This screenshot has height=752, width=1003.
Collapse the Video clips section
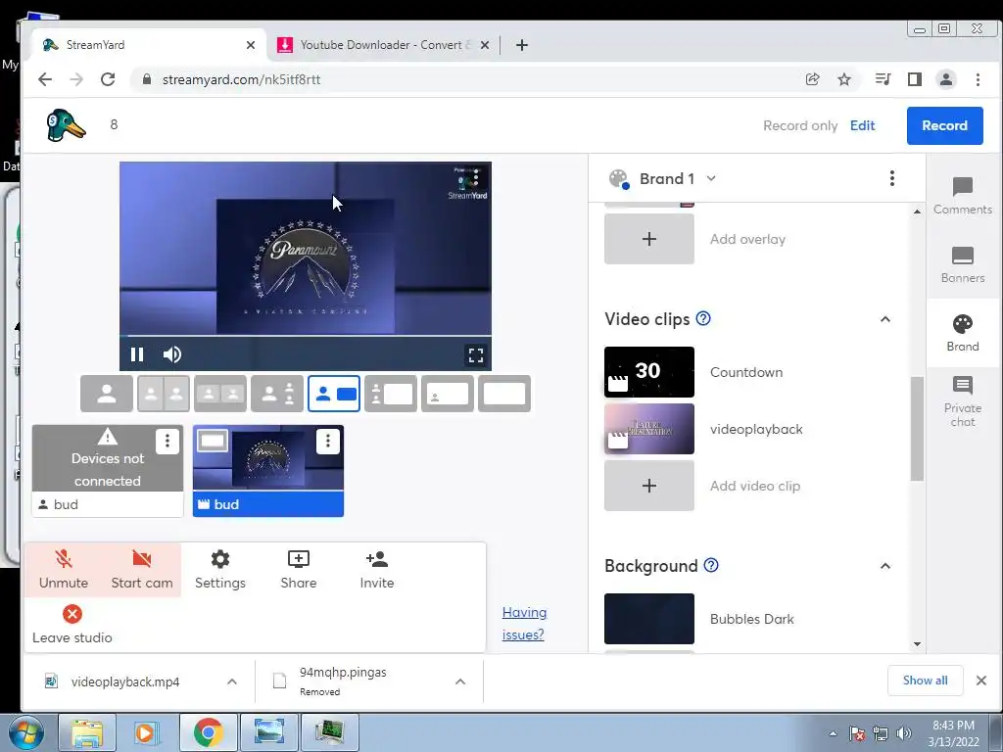tap(885, 319)
